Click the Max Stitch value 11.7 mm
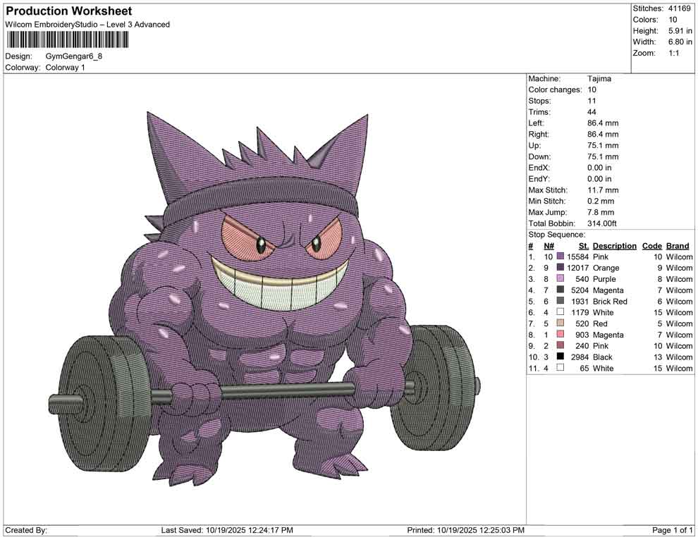The width and height of the screenshot is (698, 537). point(603,190)
